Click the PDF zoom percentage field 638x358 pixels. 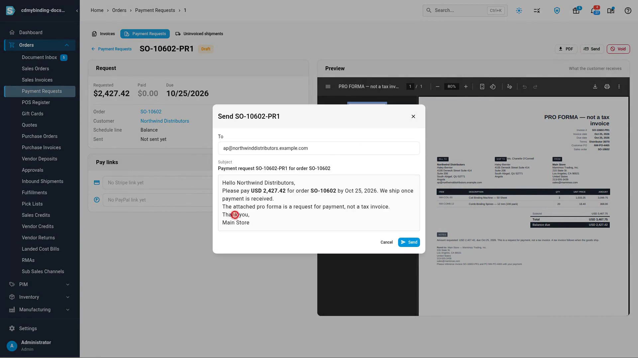pos(452,87)
